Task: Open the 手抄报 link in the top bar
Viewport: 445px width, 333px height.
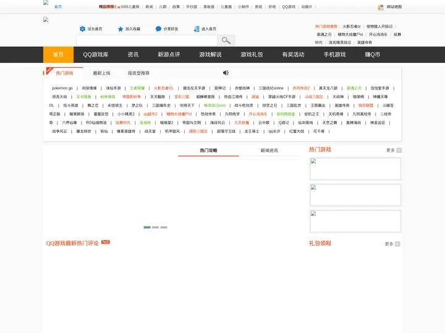Action: tap(192, 7)
